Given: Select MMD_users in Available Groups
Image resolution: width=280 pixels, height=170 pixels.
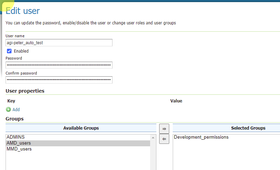Looking at the screenshot, I should pos(78,149).
